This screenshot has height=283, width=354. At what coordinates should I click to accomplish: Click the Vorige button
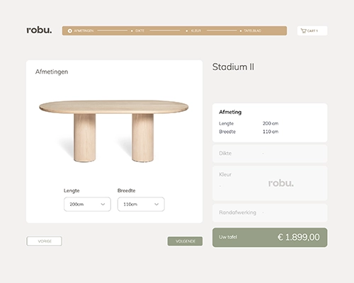tap(45, 241)
